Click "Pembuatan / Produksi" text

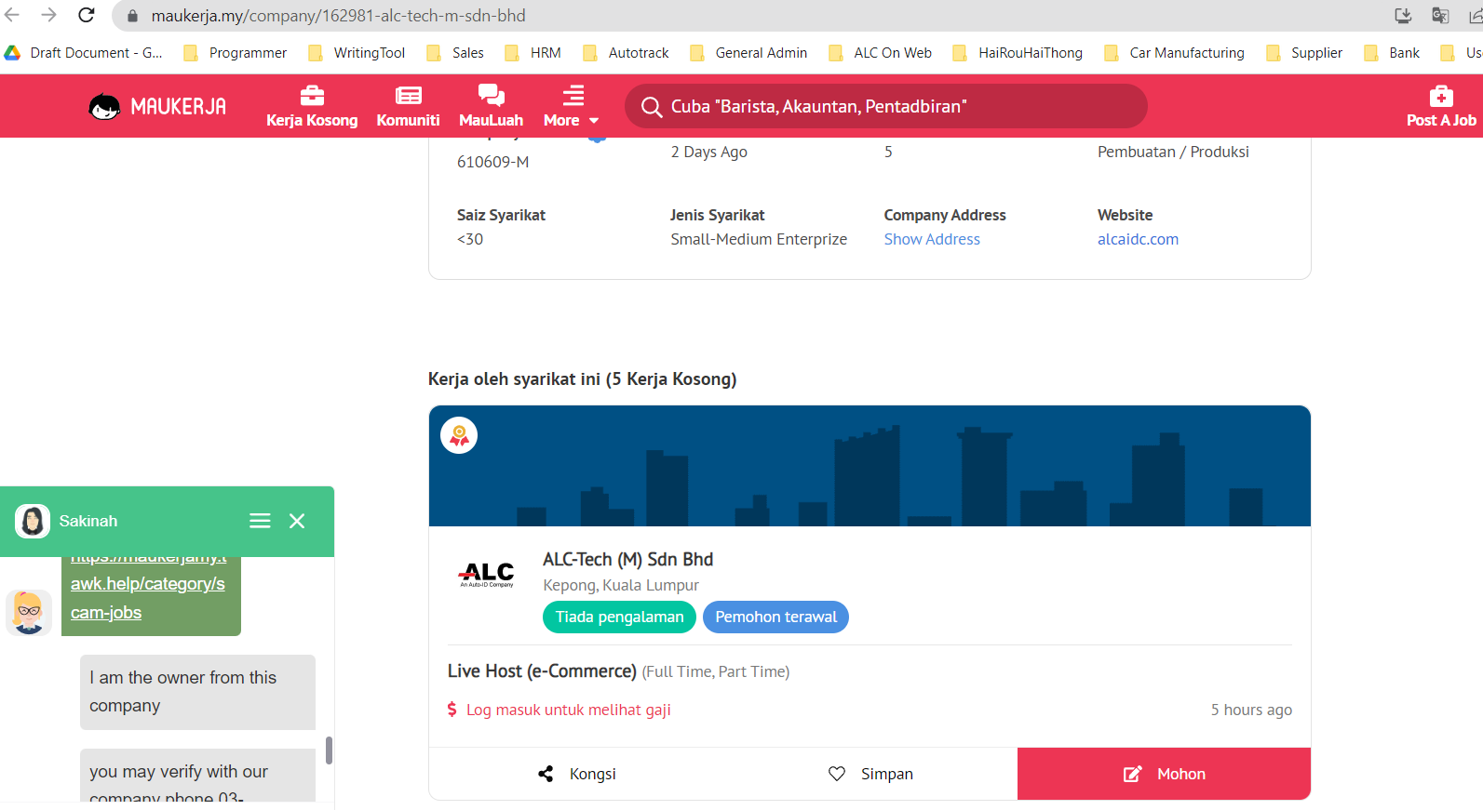coord(1173,152)
